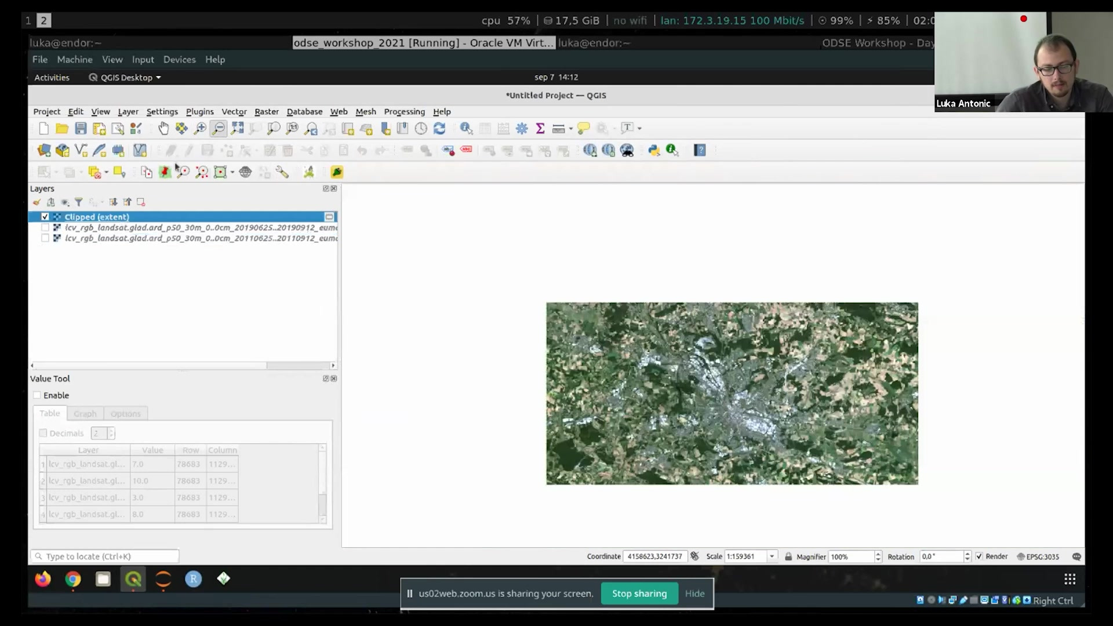Toggle visibility of Clipped (extent) layer
This screenshot has width=1113, height=626.
[45, 217]
